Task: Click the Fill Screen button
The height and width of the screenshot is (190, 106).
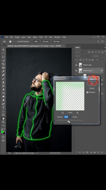Action: click(x=57, y=42)
